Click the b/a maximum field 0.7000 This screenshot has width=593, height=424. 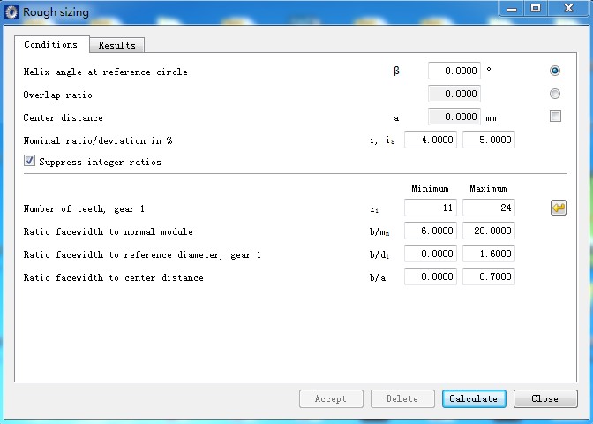point(488,277)
